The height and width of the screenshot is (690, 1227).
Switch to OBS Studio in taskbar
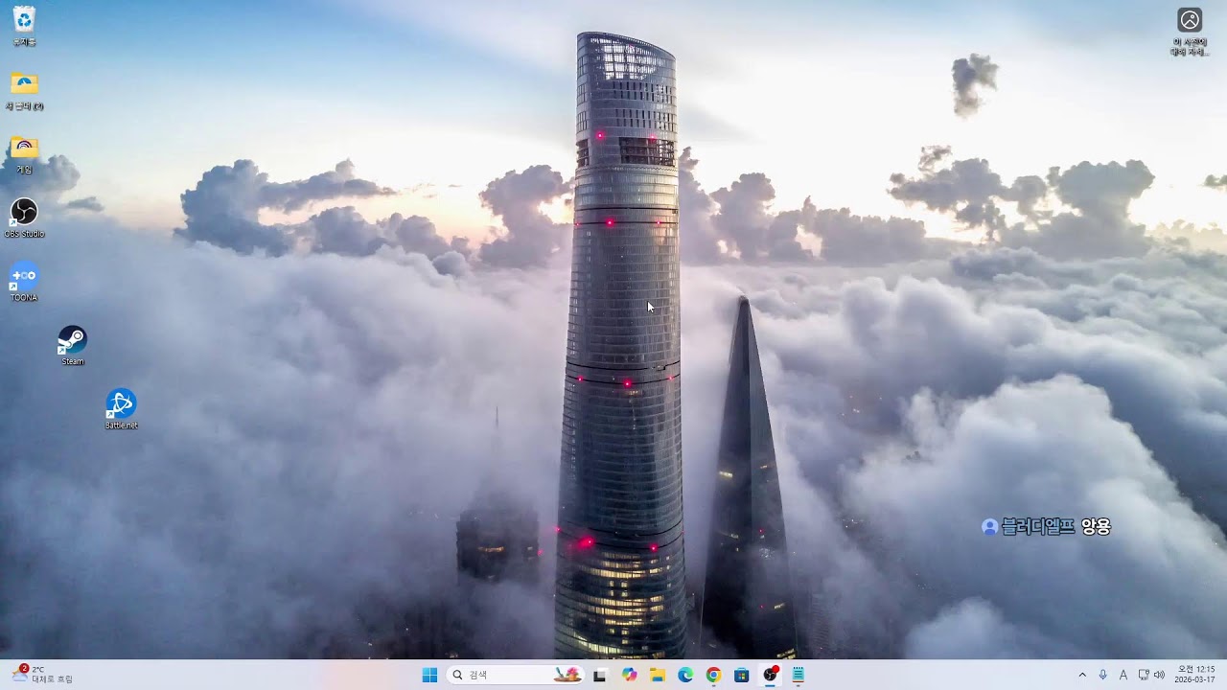click(770, 675)
